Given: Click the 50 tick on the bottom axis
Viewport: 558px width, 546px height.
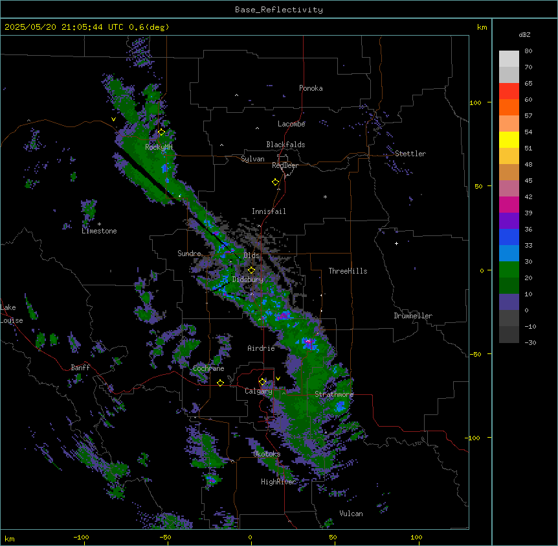Looking at the screenshot, I should pos(333,538).
